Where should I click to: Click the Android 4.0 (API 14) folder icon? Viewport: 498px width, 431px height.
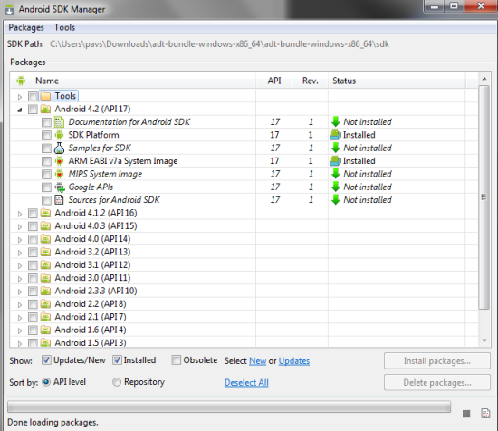click(x=46, y=239)
